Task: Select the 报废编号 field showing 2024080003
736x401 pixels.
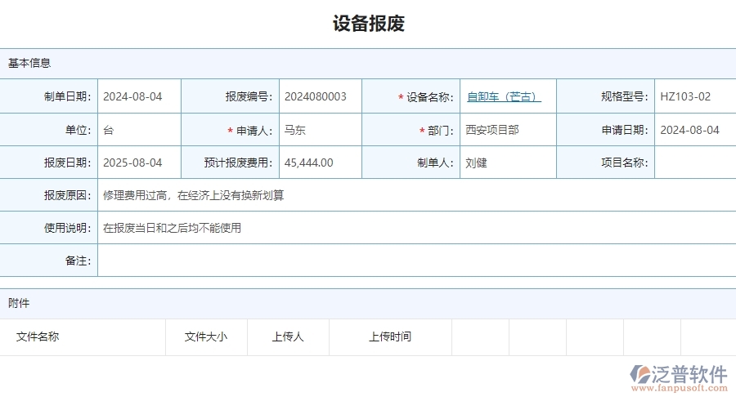Action: (x=320, y=96)
